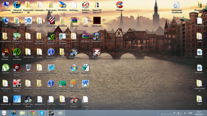Launch Uplay from the desktop
Screen dimensions: 207x116
(28, 21)
